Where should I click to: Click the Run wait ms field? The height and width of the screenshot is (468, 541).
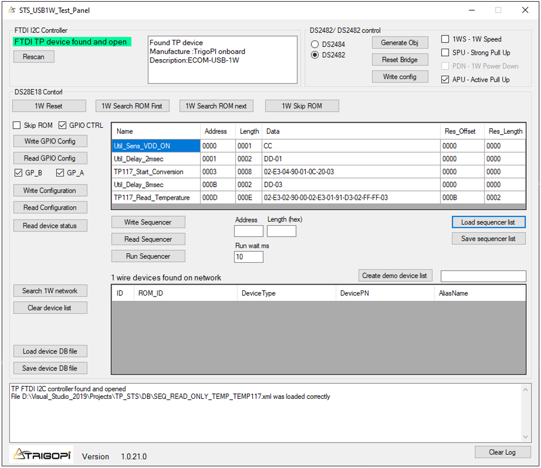[248, 257]
